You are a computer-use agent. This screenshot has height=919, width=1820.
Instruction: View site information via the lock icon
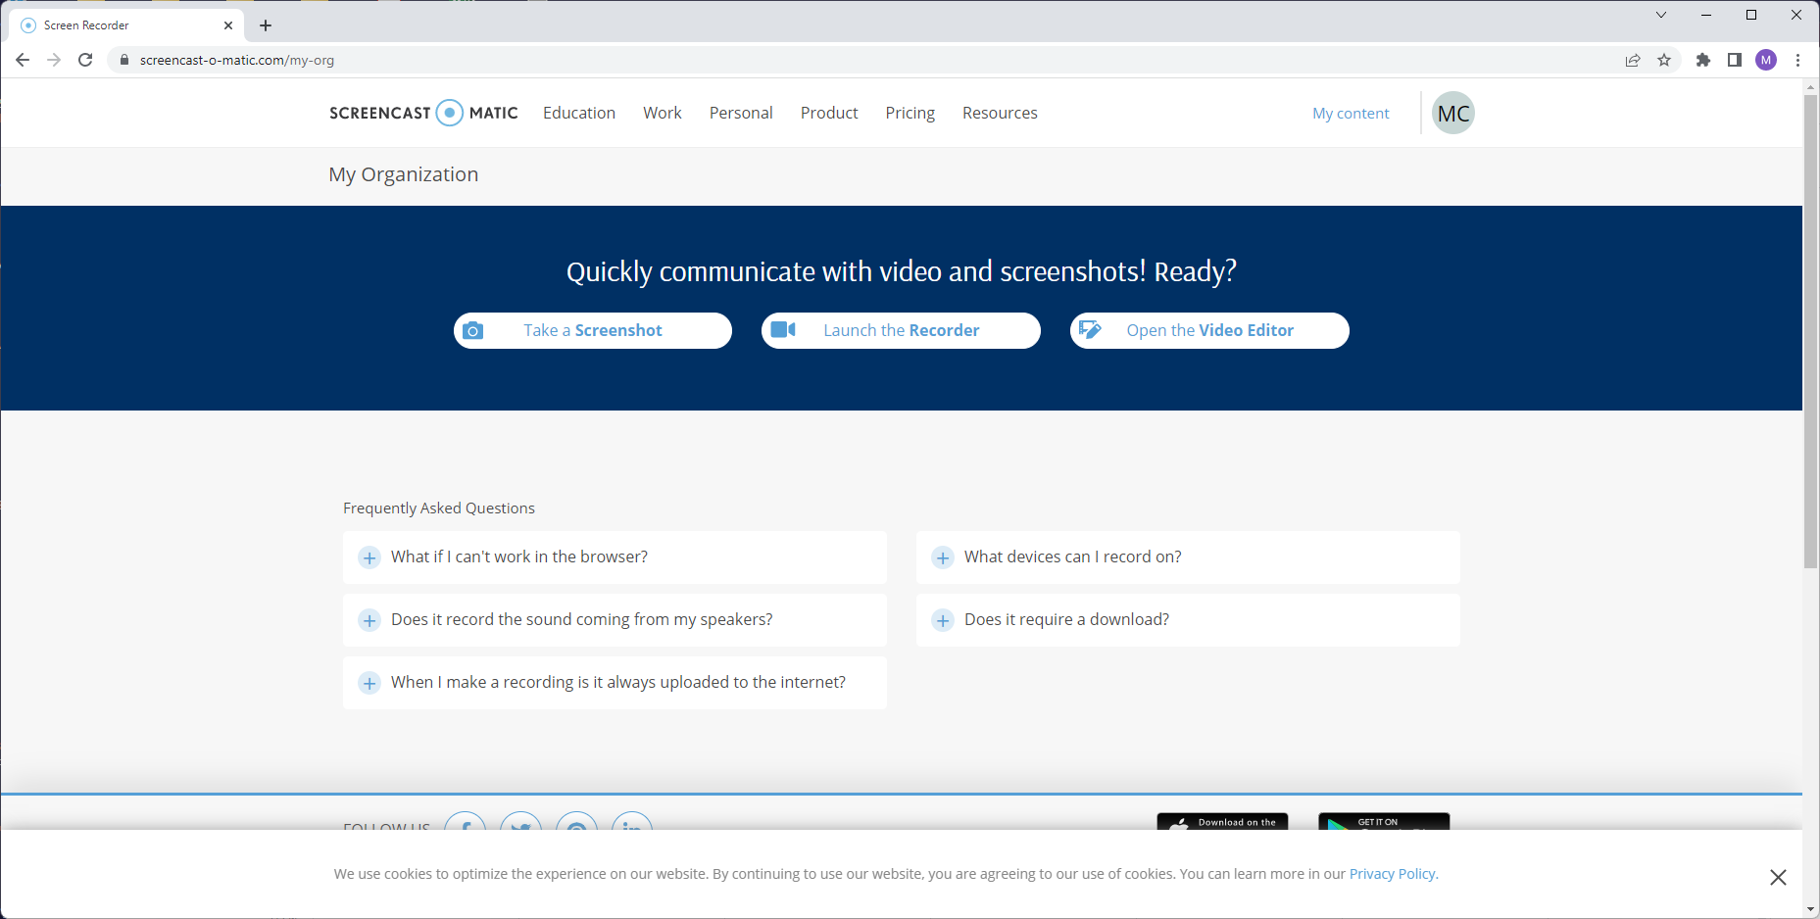[x=124, y=60]
